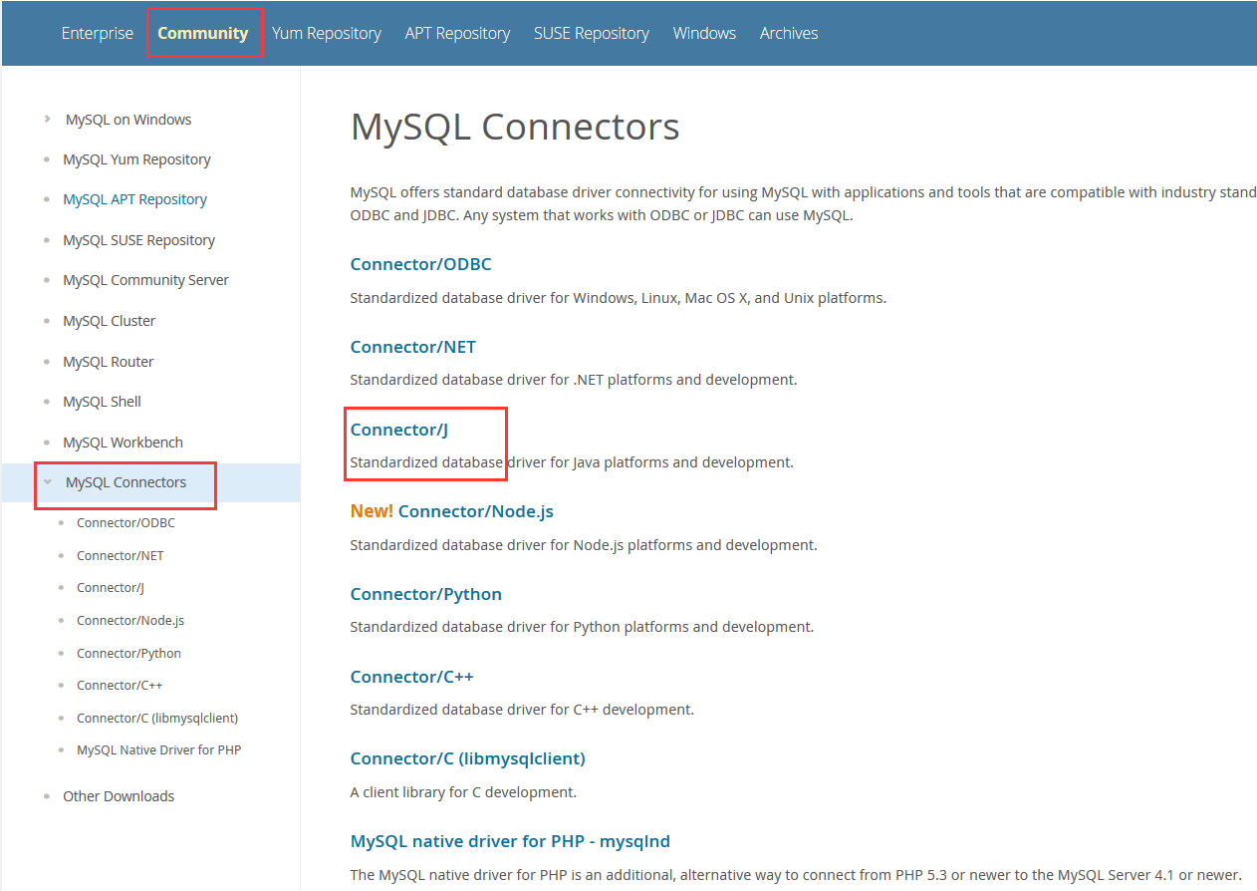Open the highlighted Connector/J link
The height and width of the screenshot is (891, 1257).
pos(398,429)
